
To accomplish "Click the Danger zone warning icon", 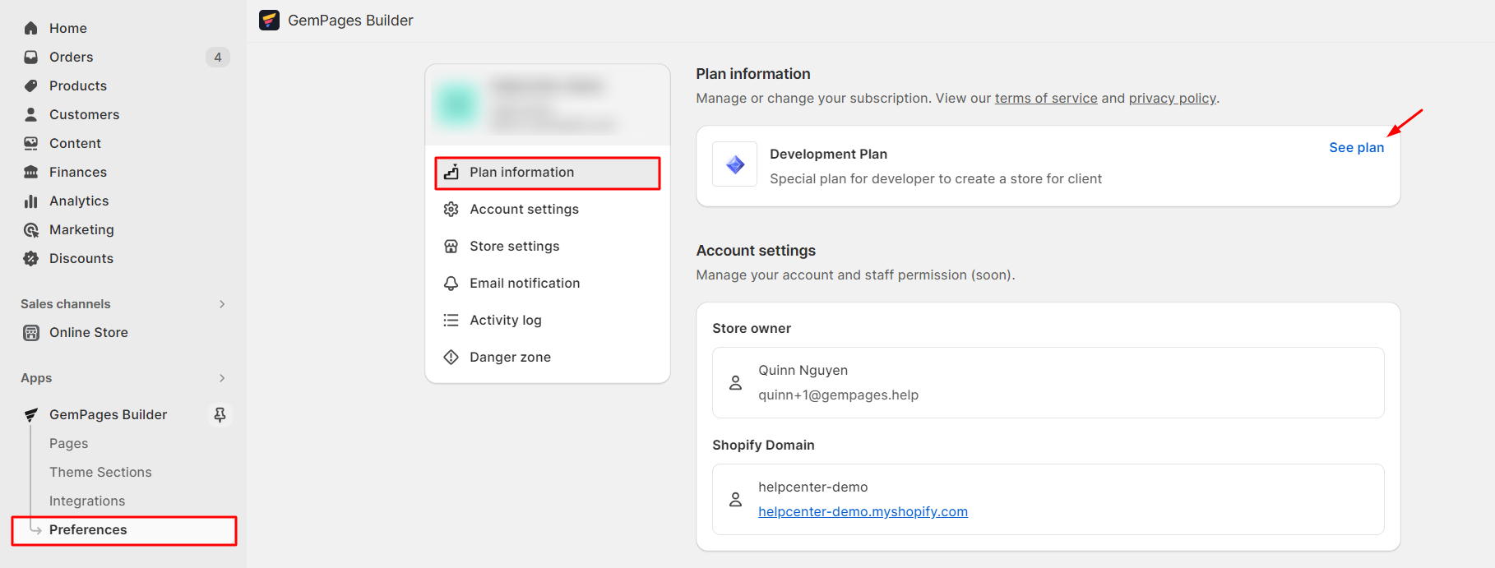I will tap(451, 357).
